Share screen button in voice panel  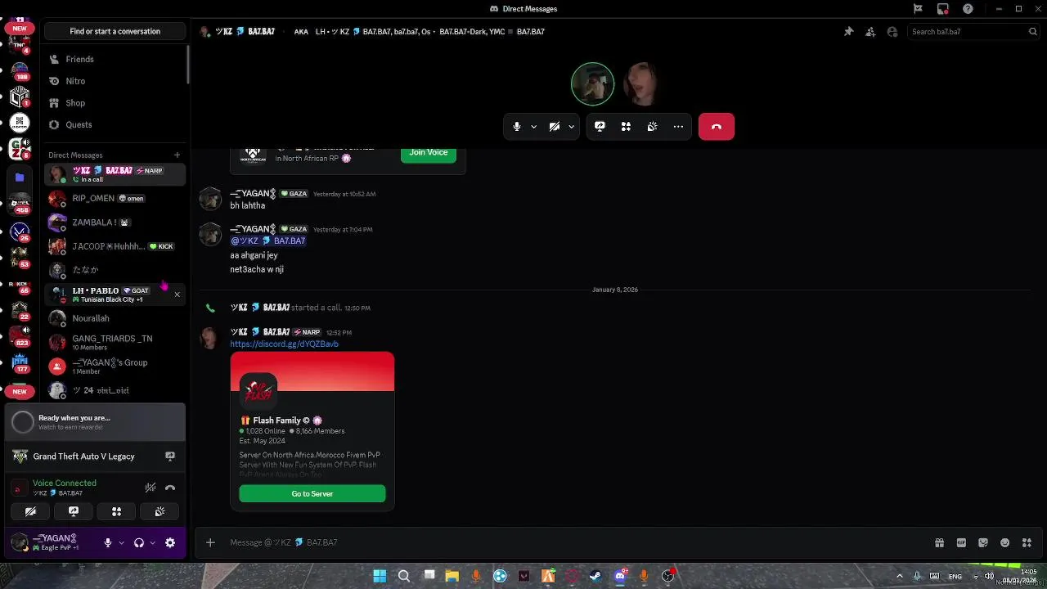[74, 511]
